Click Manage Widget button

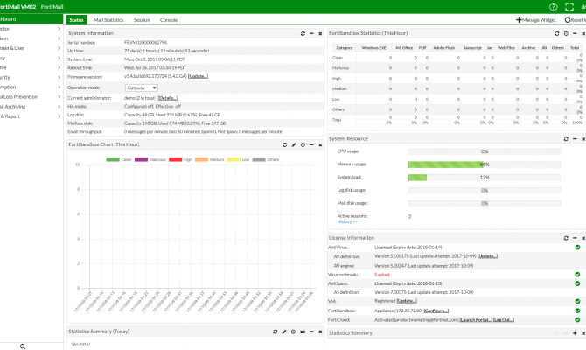(x=536, y=20)
